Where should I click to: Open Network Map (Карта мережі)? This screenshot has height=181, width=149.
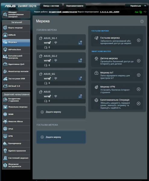click(x=16, y=28)
